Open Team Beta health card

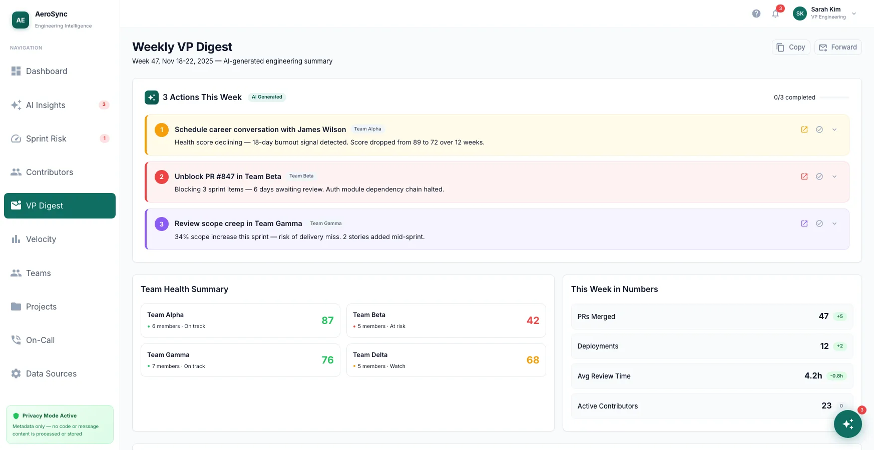click(446, 320)
